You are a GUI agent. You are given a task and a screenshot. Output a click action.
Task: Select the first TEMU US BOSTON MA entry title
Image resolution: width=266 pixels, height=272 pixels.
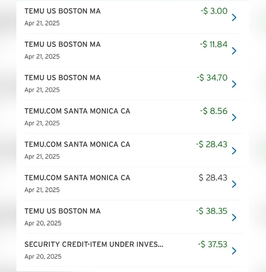(x=63, y=11)
